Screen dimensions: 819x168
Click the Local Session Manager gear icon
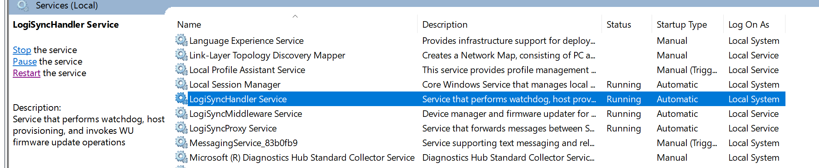(181, 84)
